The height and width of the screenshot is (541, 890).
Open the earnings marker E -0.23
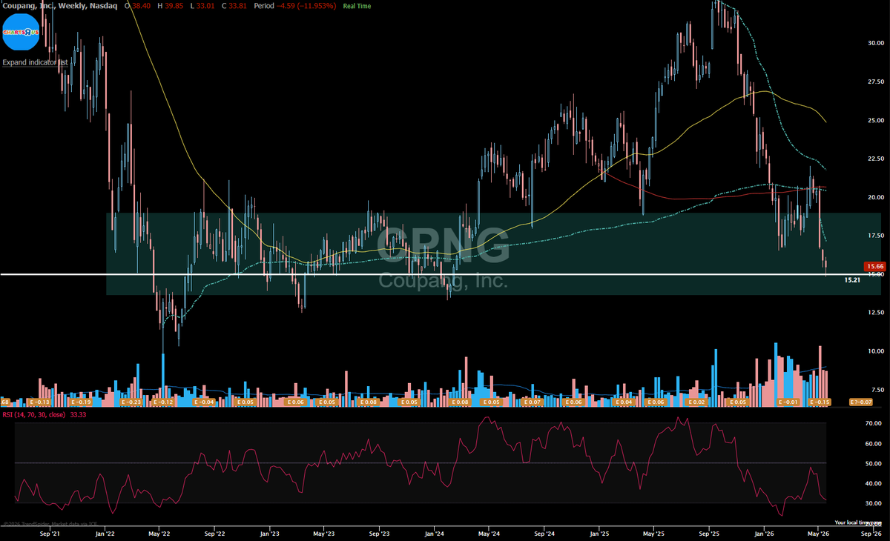[131, 402]
